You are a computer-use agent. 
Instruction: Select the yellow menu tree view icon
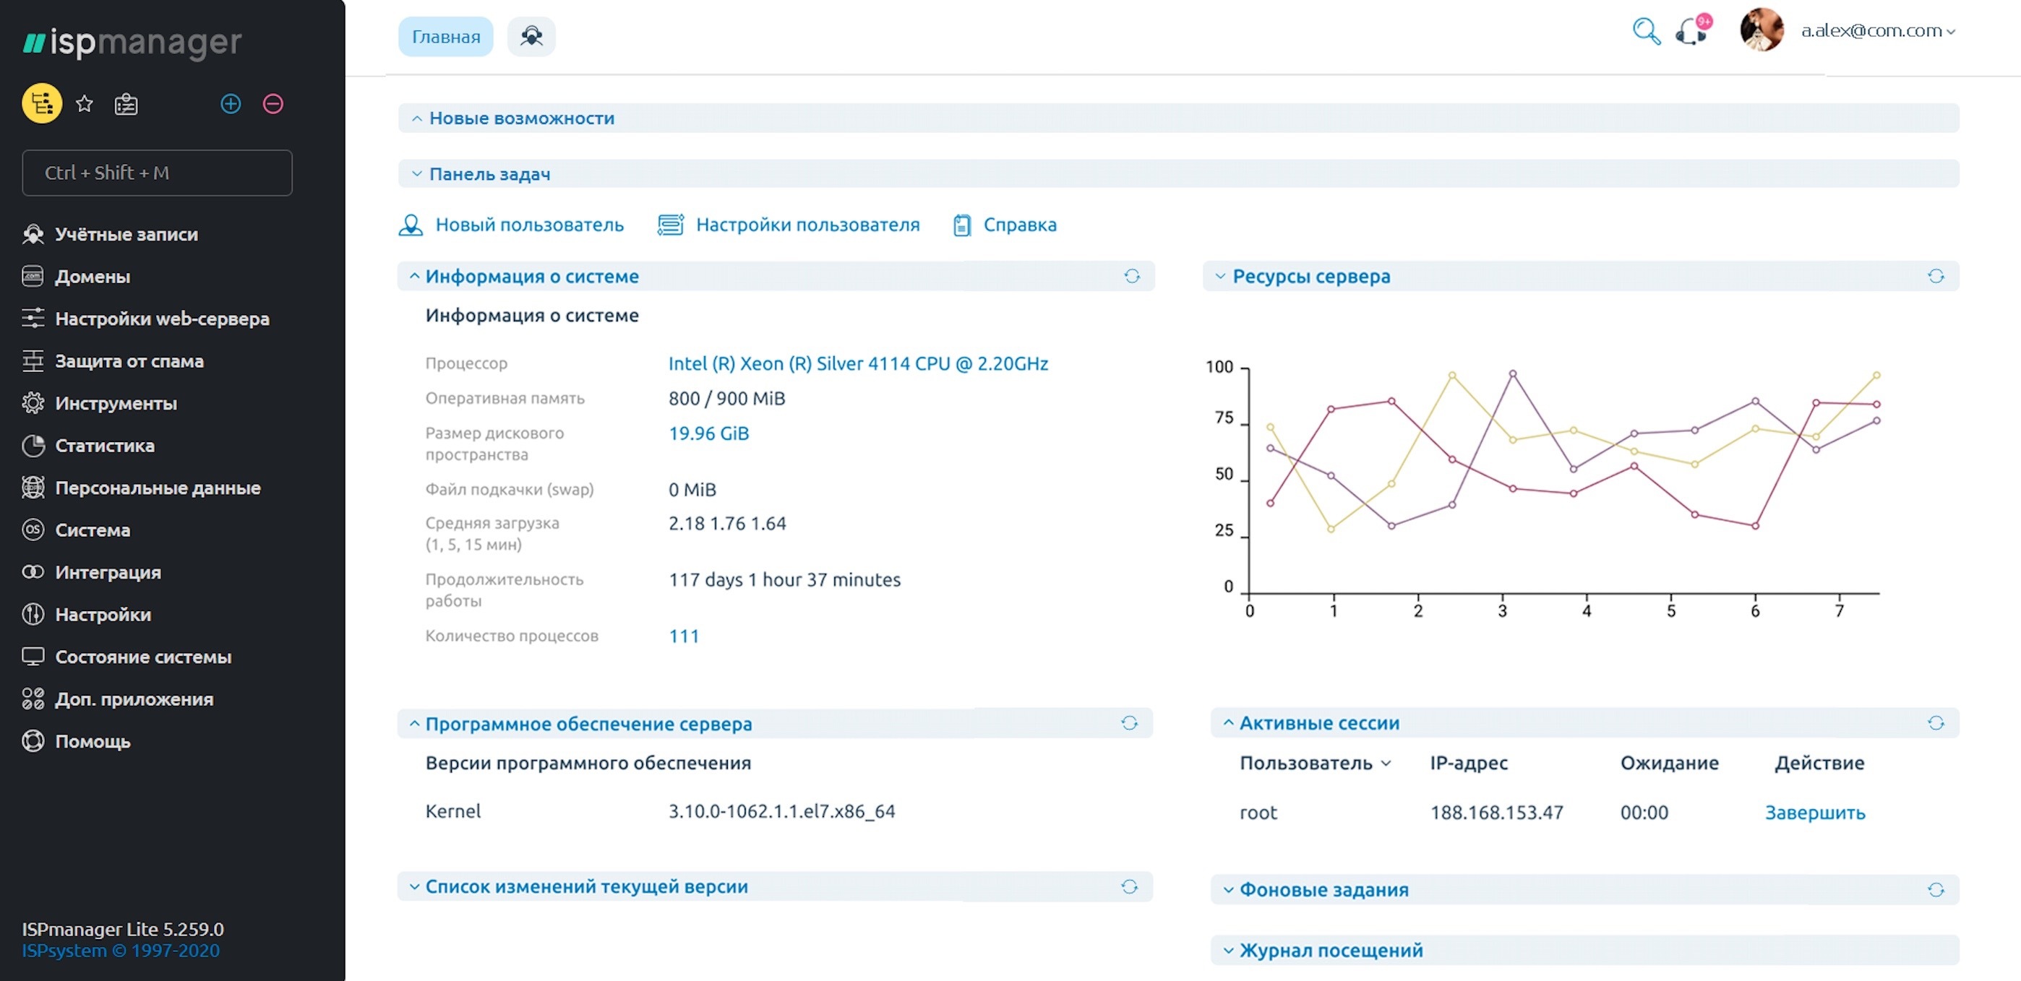click(42, 103)
